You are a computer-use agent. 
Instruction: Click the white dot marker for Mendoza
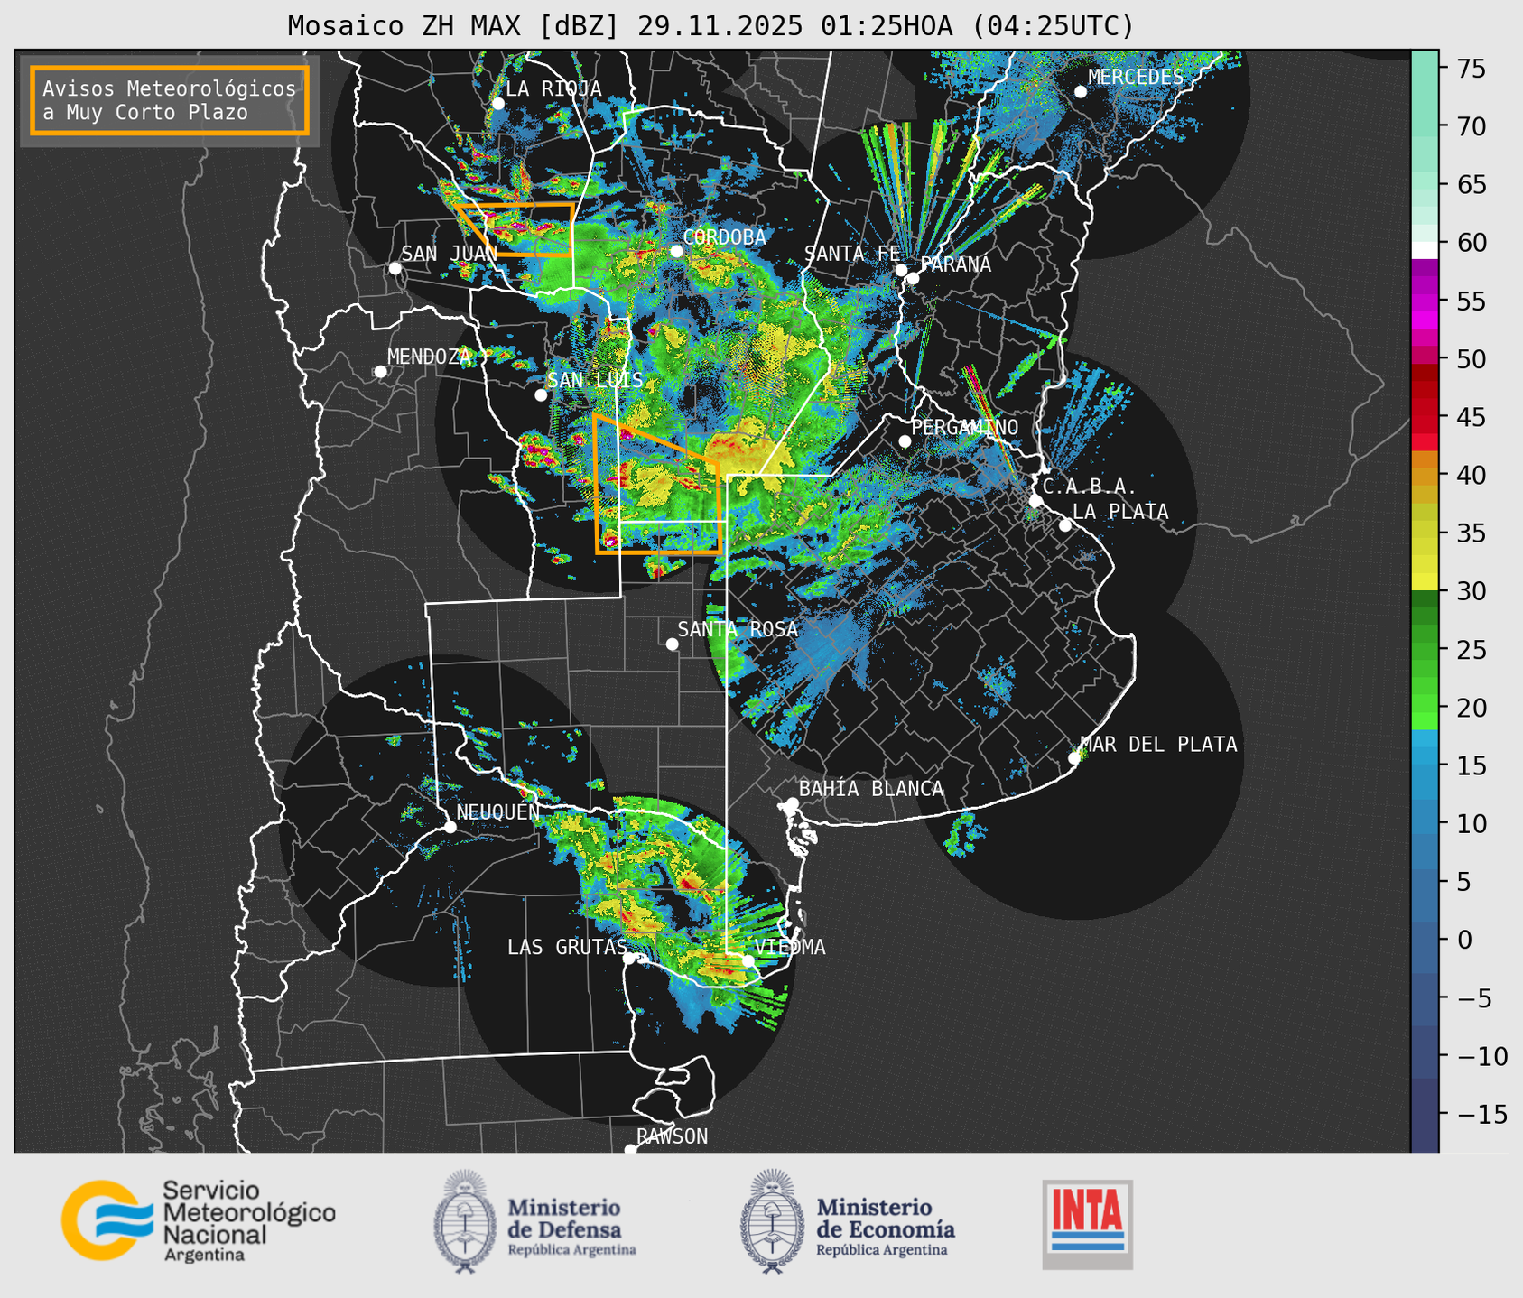click(380, 372)
